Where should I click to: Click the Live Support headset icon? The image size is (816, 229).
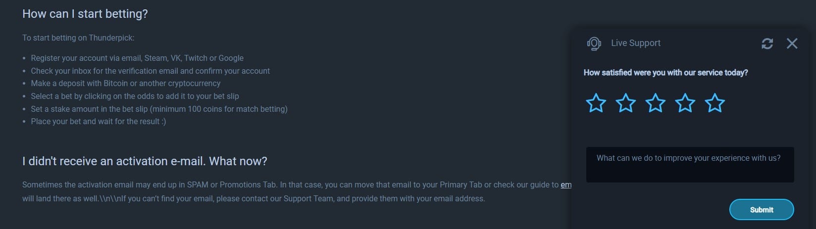(594, 44)
